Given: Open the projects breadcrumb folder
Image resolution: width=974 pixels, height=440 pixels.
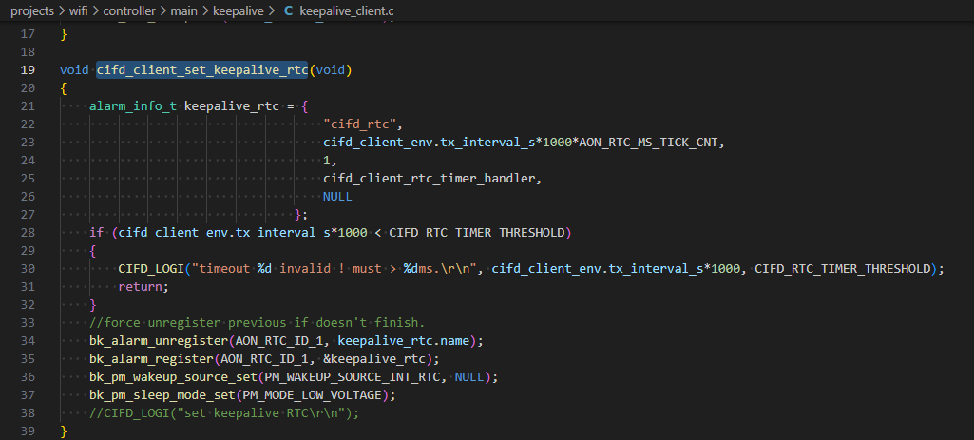Looking at the screenshot, I should pos(32,11).
